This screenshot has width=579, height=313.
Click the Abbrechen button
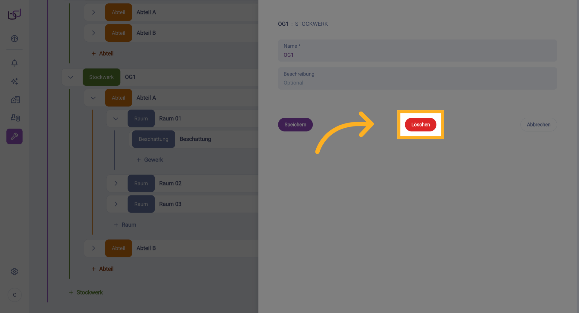(538, 125)
